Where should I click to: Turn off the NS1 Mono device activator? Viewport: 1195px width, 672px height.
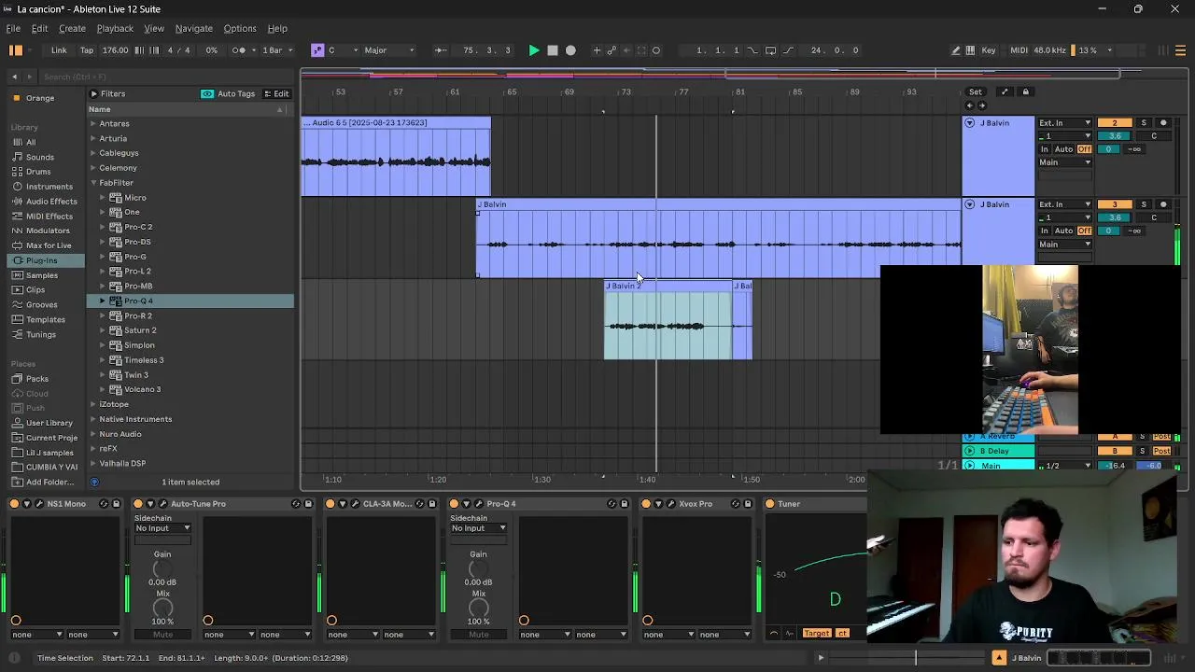pos(14,504)
